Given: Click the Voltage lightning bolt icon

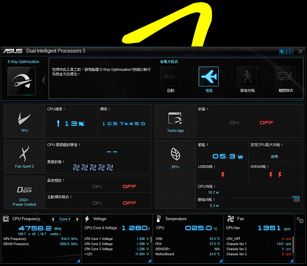Looking at the screenshot, I should (x=87, y=219).
